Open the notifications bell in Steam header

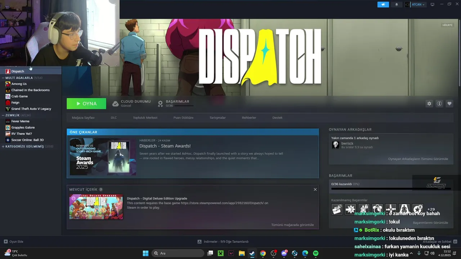[397, 5]
